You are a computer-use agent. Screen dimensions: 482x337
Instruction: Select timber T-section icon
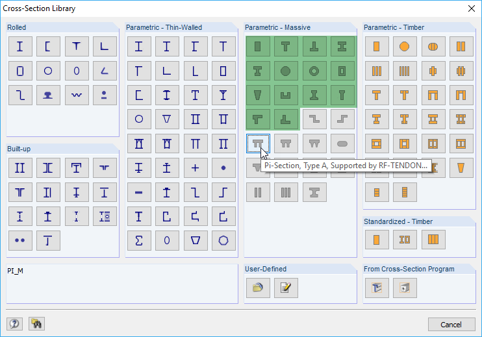(377, 95)
